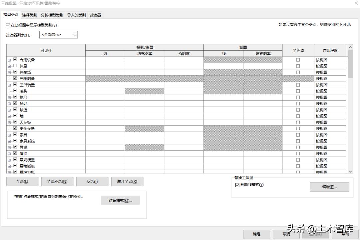Switch to the 注释类别 tab
The height and width of the screenshot is (240, 360).
(x=29, y=15)
